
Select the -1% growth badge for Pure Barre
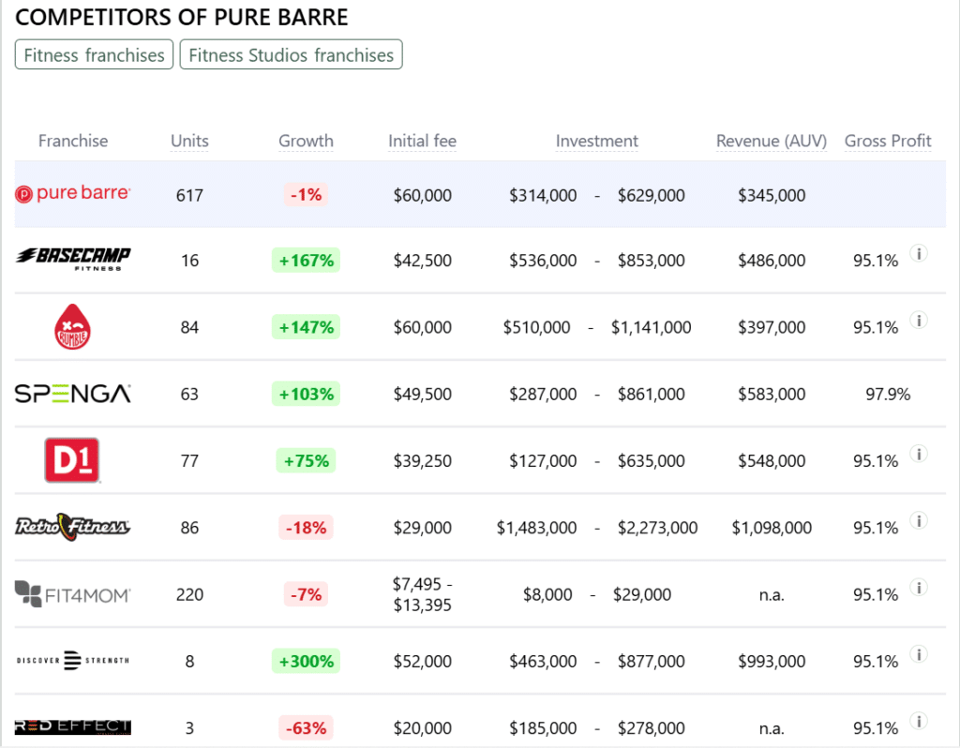pos(307,195)
